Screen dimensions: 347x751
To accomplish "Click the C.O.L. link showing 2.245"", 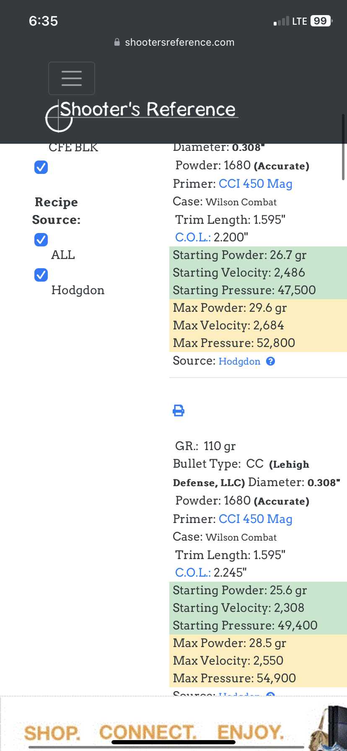I will [x=193, y=572].
